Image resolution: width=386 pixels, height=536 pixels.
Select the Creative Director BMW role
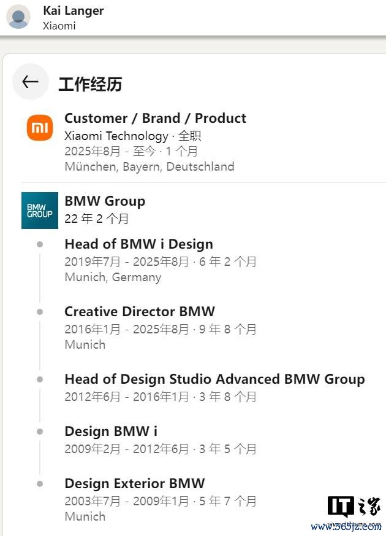(140, 311)
